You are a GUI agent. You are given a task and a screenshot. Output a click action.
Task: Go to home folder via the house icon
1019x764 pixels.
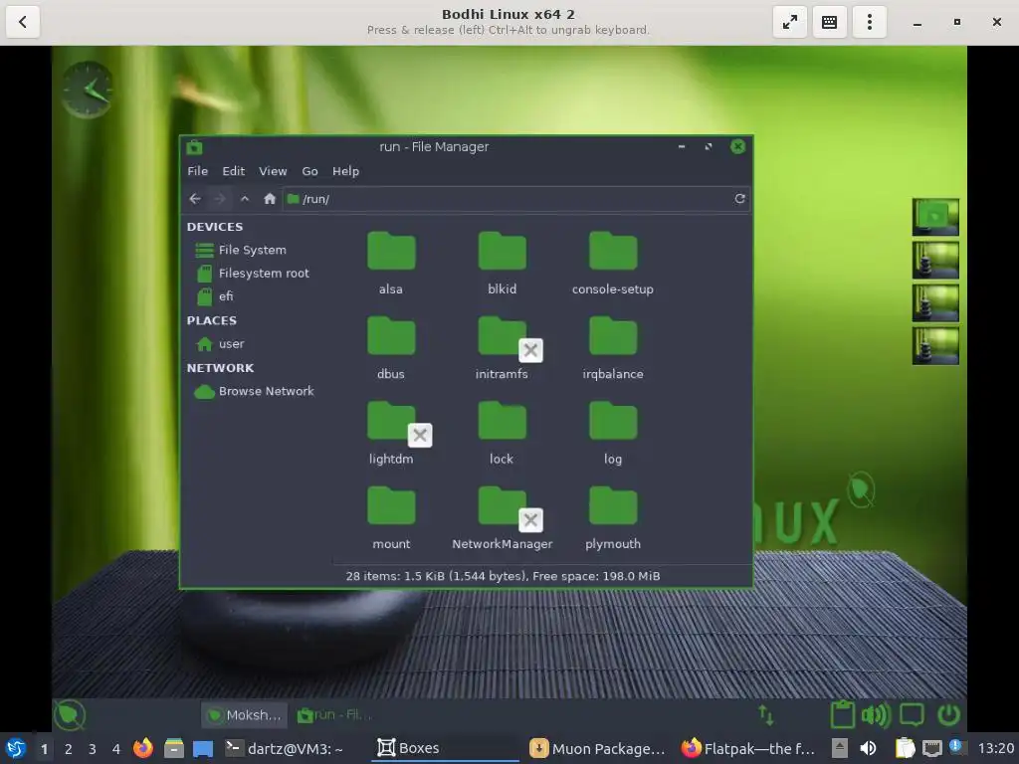270,199
